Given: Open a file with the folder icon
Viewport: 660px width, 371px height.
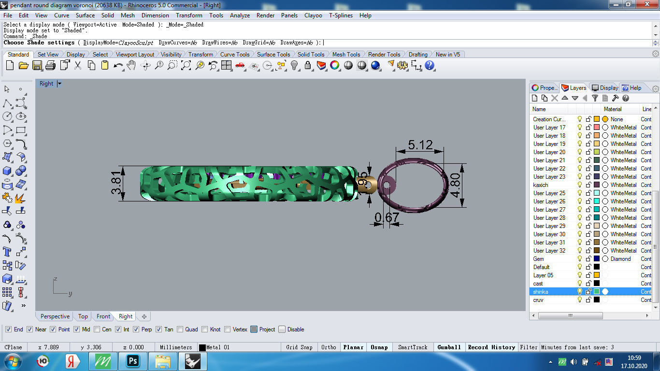Looking at the screenshot, I should pos(23,65).
